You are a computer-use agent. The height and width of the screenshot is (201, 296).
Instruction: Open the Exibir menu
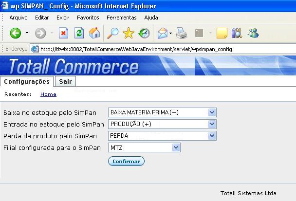click(63, 18)
